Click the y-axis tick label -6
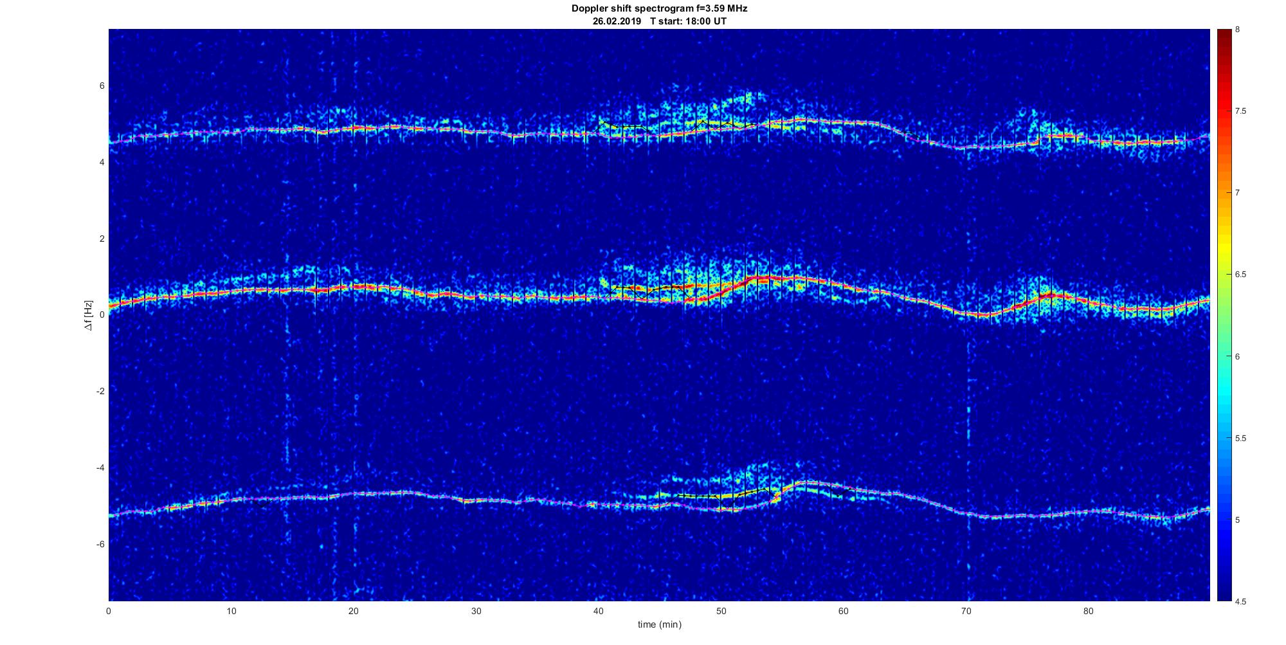This screenshot has height=645, width=1286. point(100,544)
